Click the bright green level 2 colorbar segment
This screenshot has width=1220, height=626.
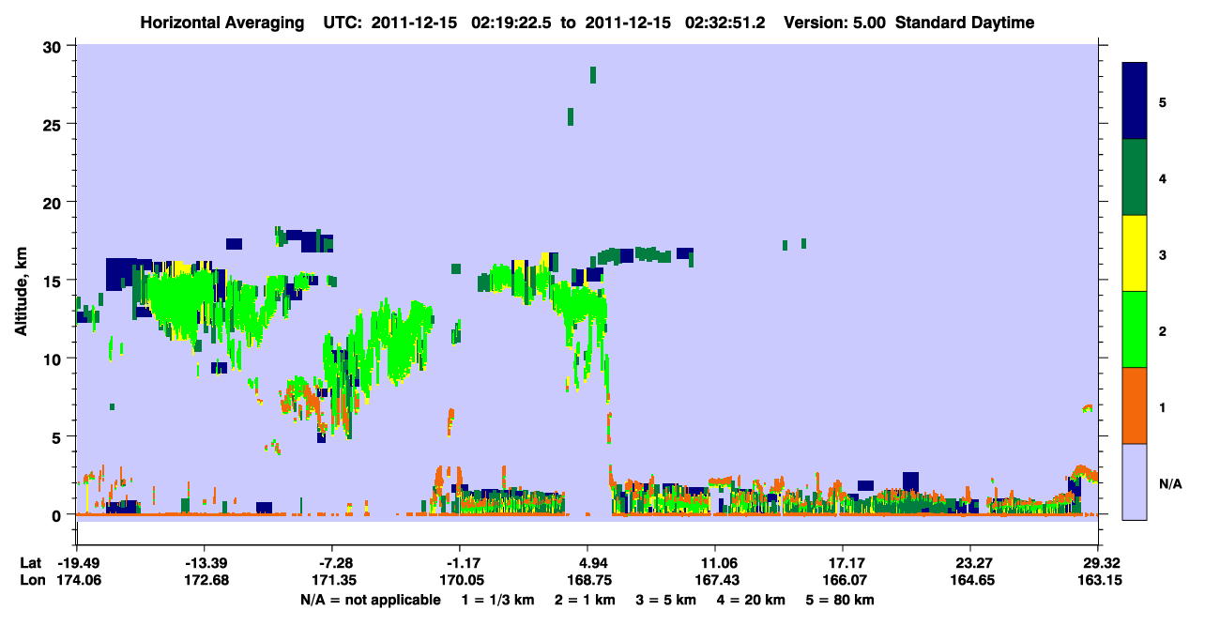pyautogui.click(x=1135, y=329)
